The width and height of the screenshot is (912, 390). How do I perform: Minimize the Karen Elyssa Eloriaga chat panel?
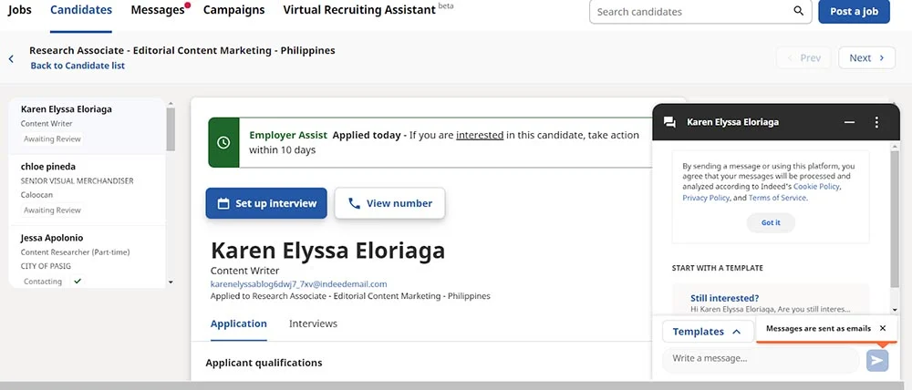[x=849, y=122]
